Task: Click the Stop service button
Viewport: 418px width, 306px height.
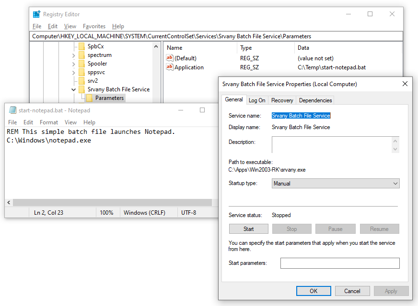Action: pyautogui.click(x=291, y=229)
